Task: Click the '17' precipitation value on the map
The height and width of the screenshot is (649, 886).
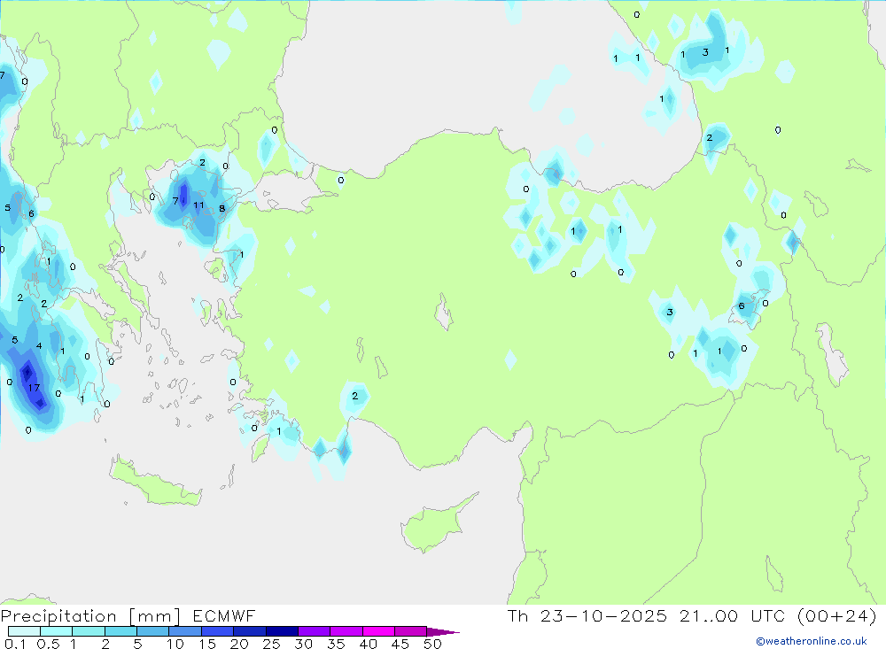Action: point(34,388)
